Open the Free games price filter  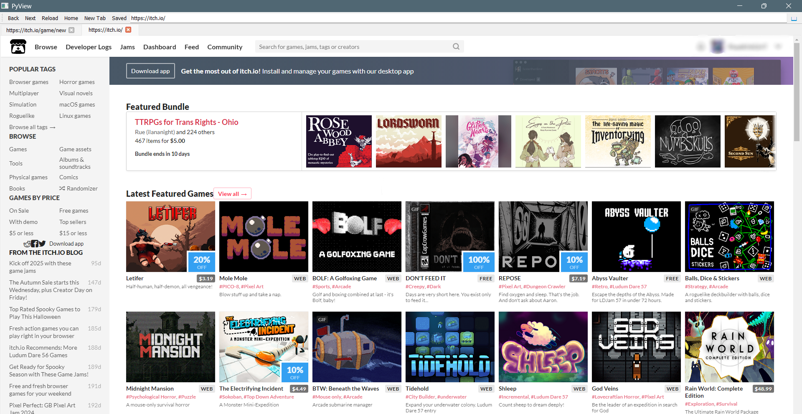74,211
